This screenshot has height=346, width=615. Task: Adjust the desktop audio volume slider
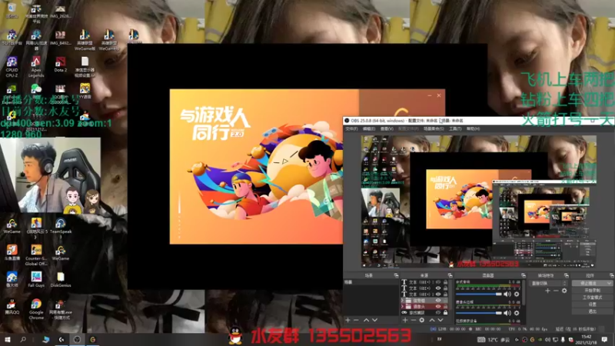(478, 294)
